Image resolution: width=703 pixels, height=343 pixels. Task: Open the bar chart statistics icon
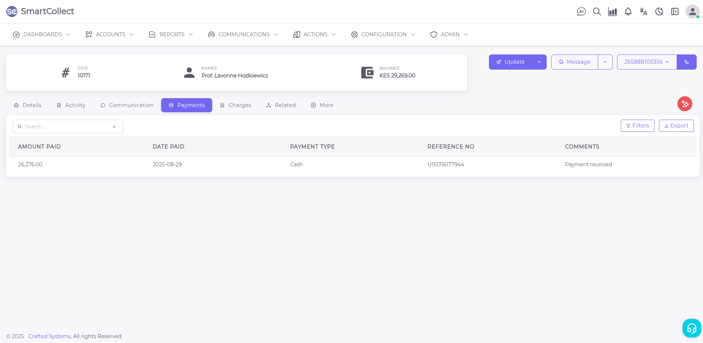click(612, 11)
